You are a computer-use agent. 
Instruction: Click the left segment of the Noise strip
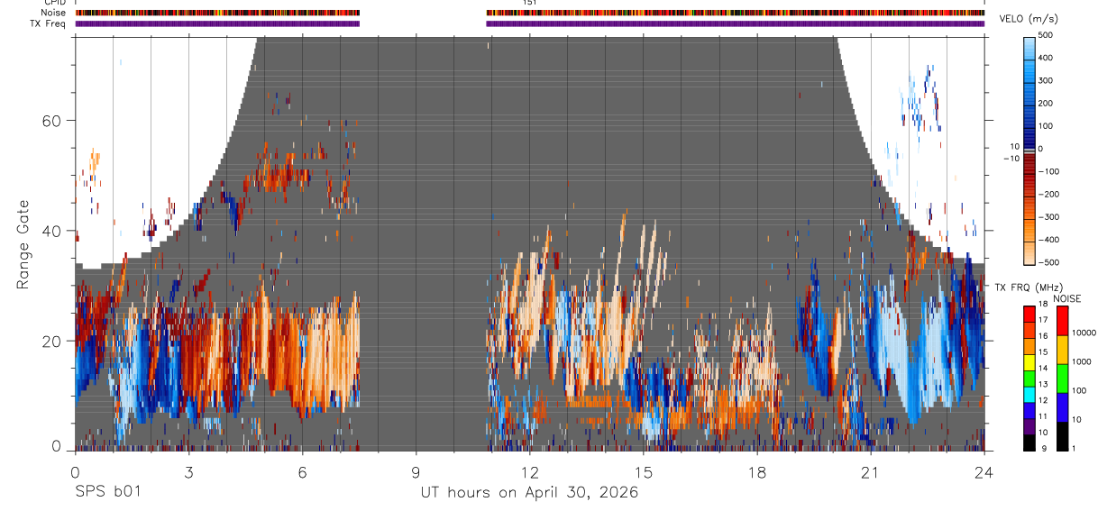pyautogui.click(x=217, y=13)
